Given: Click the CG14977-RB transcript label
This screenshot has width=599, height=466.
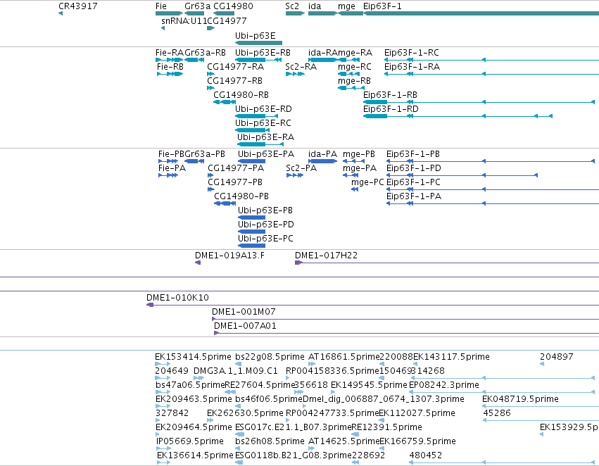Looking at the screenshot, I should click(x=234, y=80).
